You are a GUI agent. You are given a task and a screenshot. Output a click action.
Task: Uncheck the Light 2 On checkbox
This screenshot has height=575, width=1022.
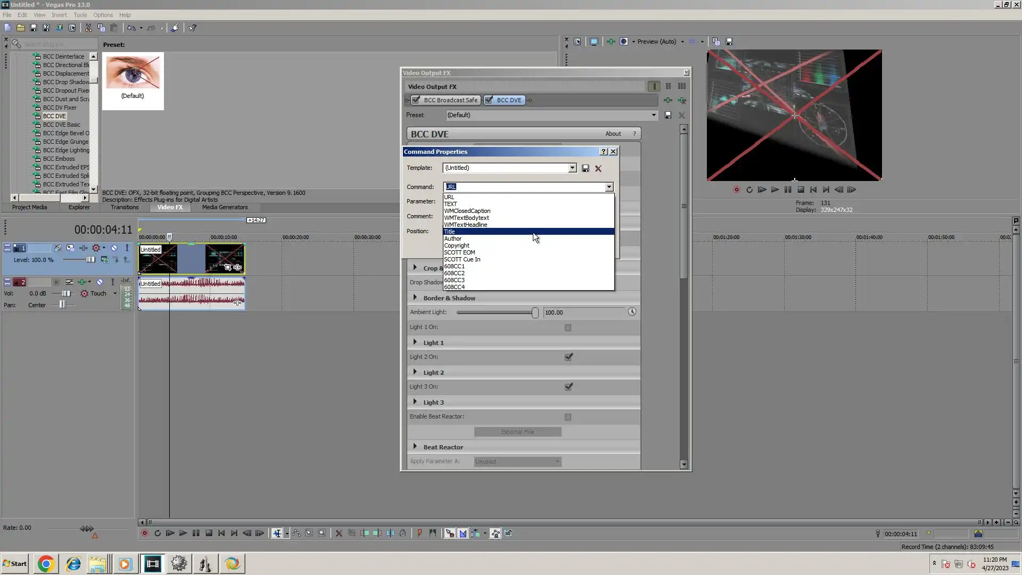(x=568, y=357)
